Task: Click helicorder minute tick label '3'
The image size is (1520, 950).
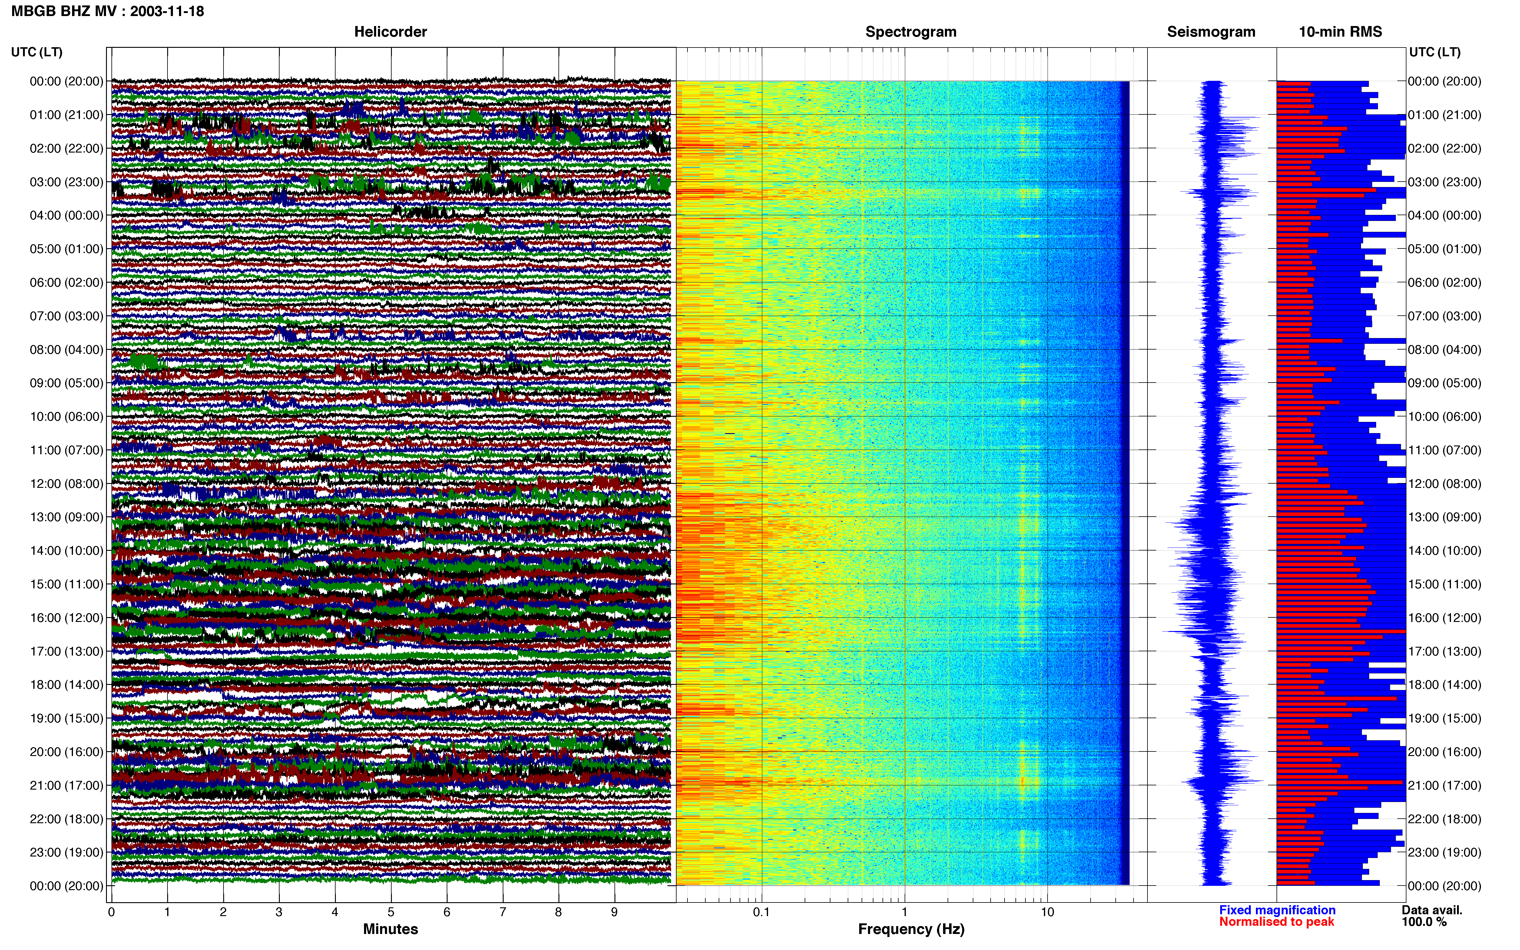Action: point(279,912)
